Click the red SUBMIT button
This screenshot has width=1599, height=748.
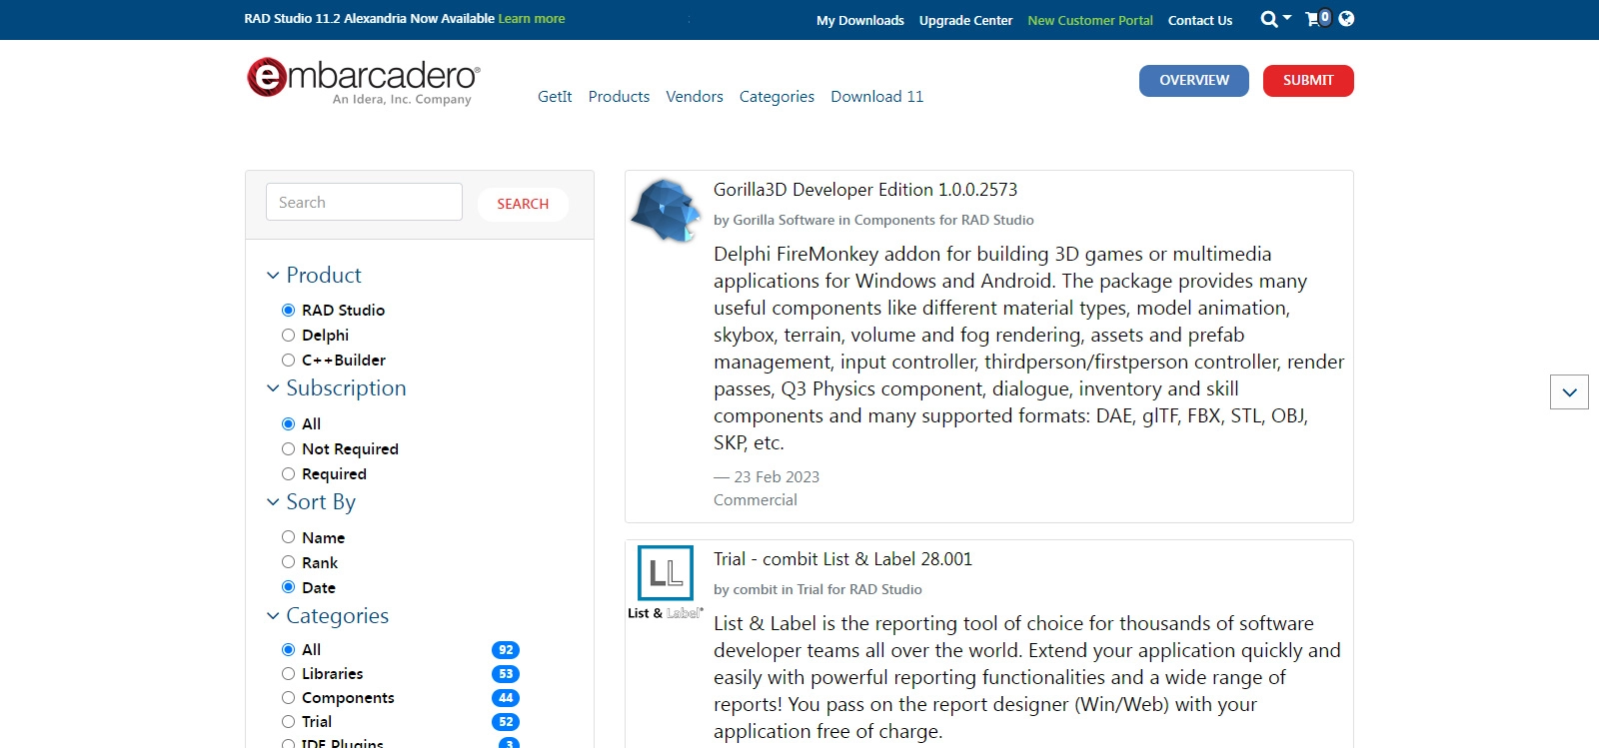click(x=1308, y=81)
